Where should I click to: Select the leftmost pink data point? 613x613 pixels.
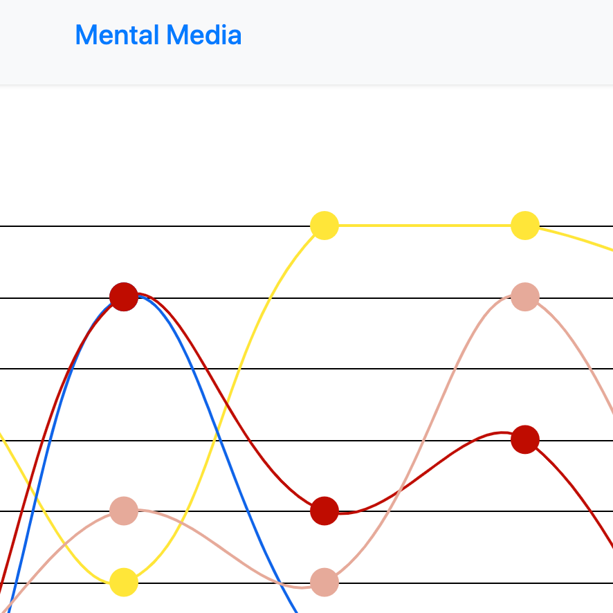(124, 511)
